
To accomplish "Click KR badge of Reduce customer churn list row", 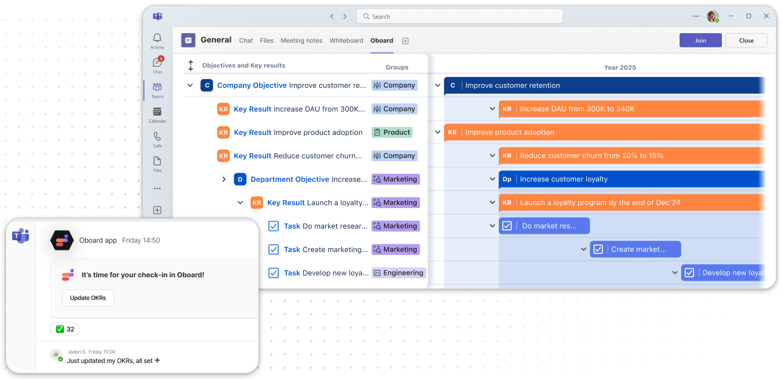I will [x=223, y=155].
